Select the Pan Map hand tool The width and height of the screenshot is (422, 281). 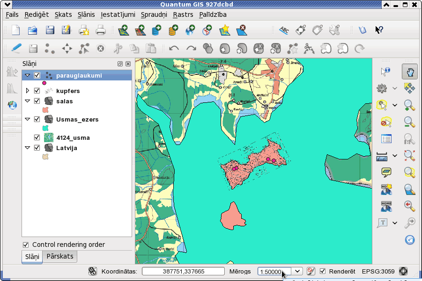tap(410, 72)
